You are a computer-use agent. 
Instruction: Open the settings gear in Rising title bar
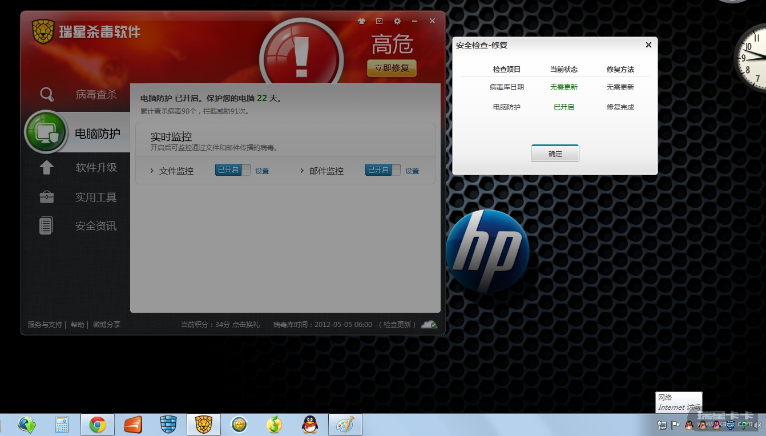(397, 21)
